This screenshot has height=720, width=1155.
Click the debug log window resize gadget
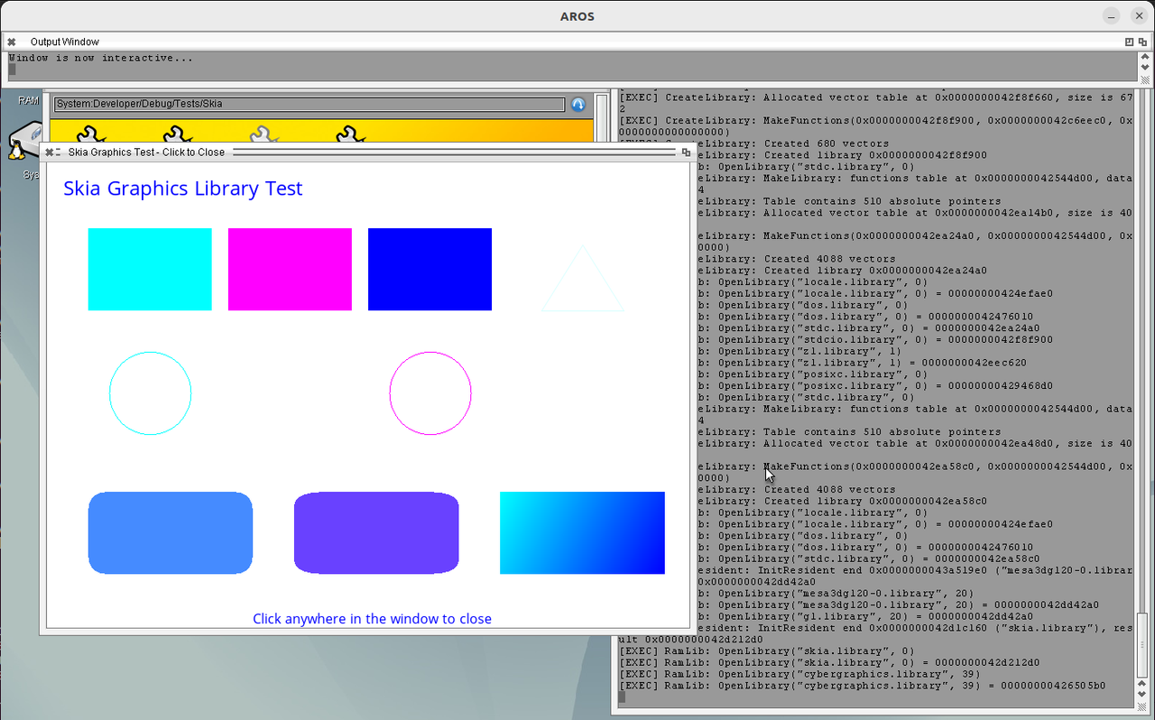coord(1143,706)
